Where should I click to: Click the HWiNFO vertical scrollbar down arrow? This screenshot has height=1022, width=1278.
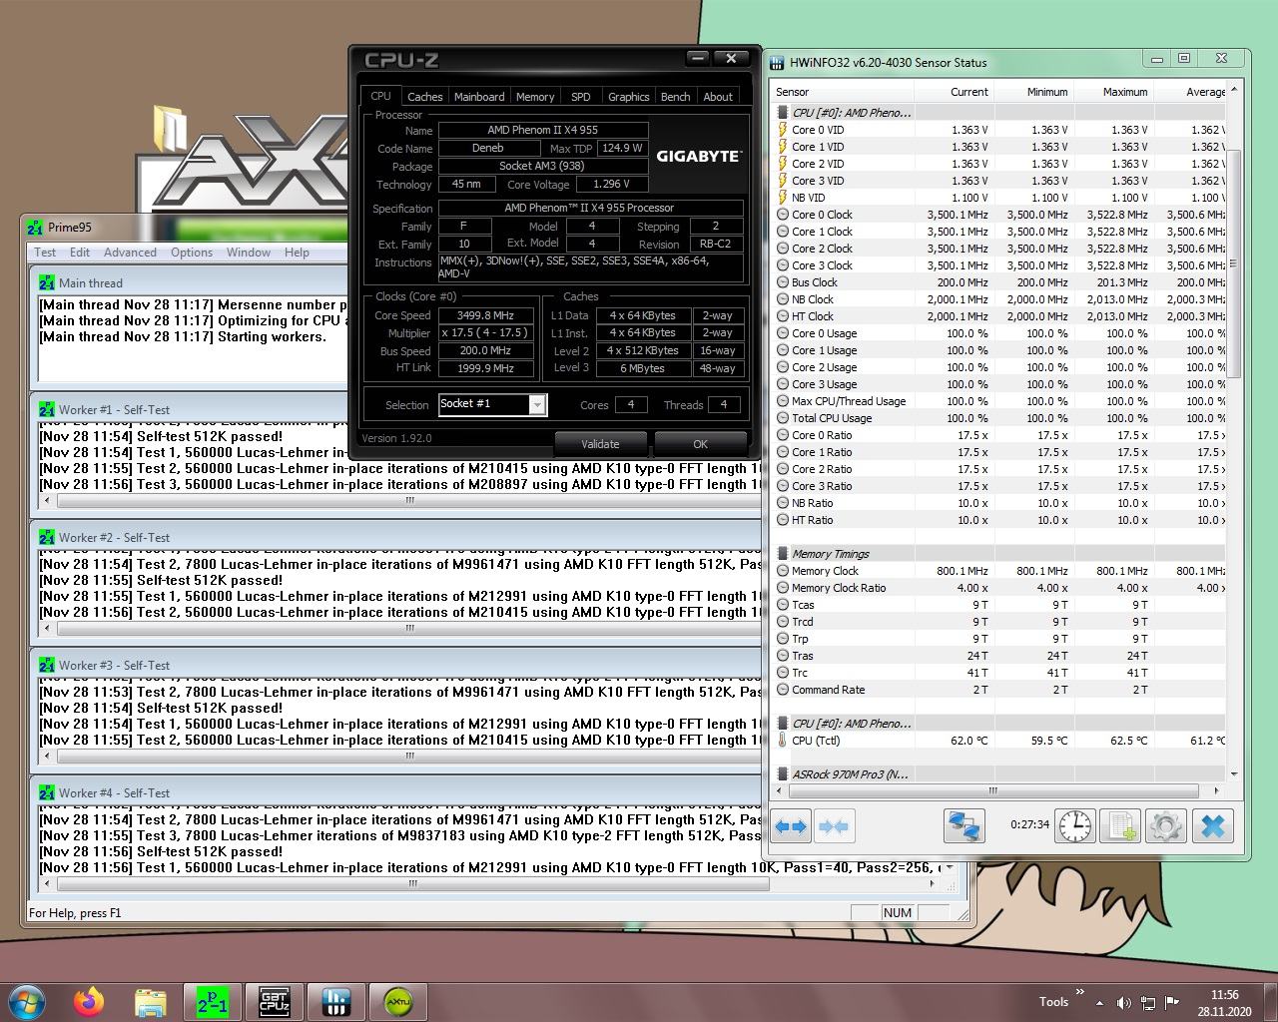click(x=1234, y=773)
